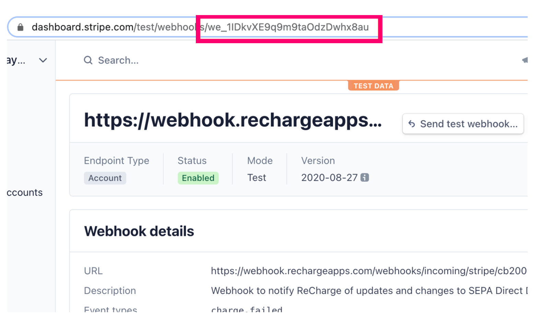Focus the Search... input field
This screenshot has height=329, width=544.
[x=118, y=60]
